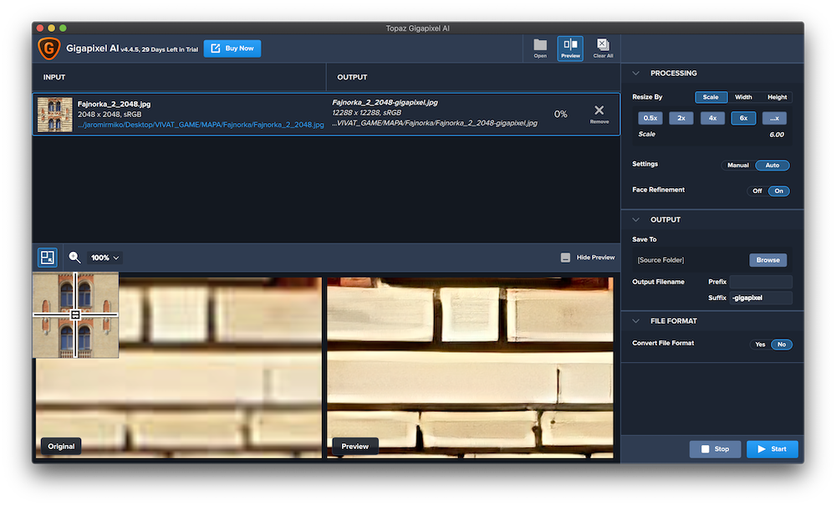Image resolution: width=836 pixels, height=506 pixels.
Task: Toggle the navigator view mode icon
Action: (48, 258)
